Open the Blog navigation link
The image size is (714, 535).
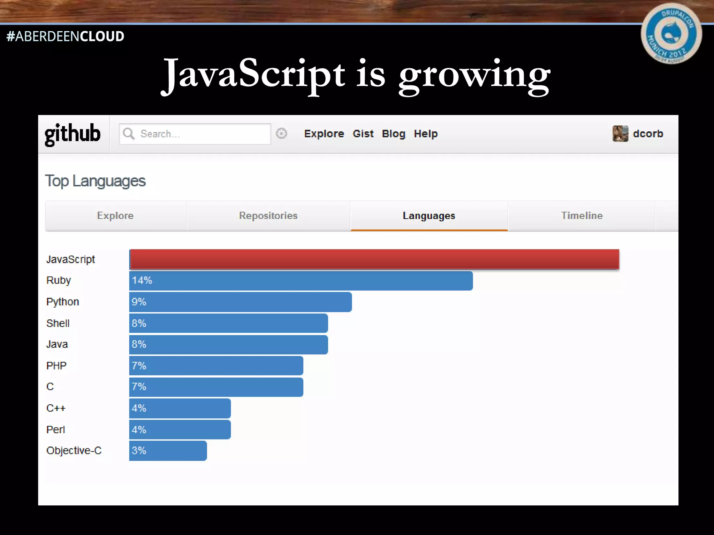click(x=394, y=134)
